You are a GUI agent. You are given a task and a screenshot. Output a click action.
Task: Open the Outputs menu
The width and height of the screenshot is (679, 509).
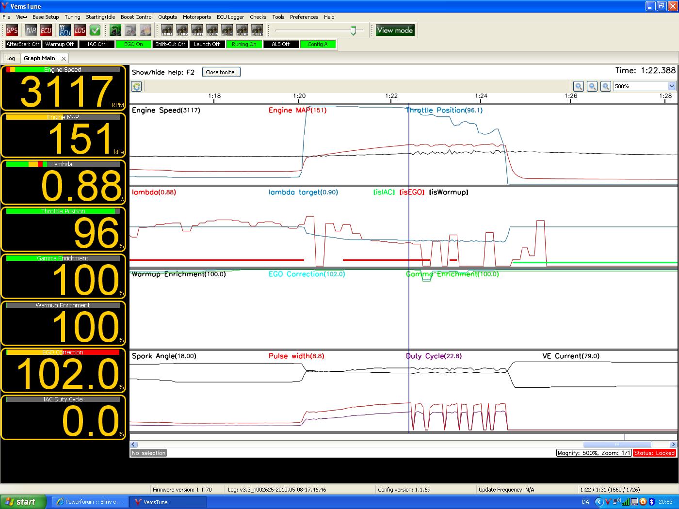click(168, 17)
